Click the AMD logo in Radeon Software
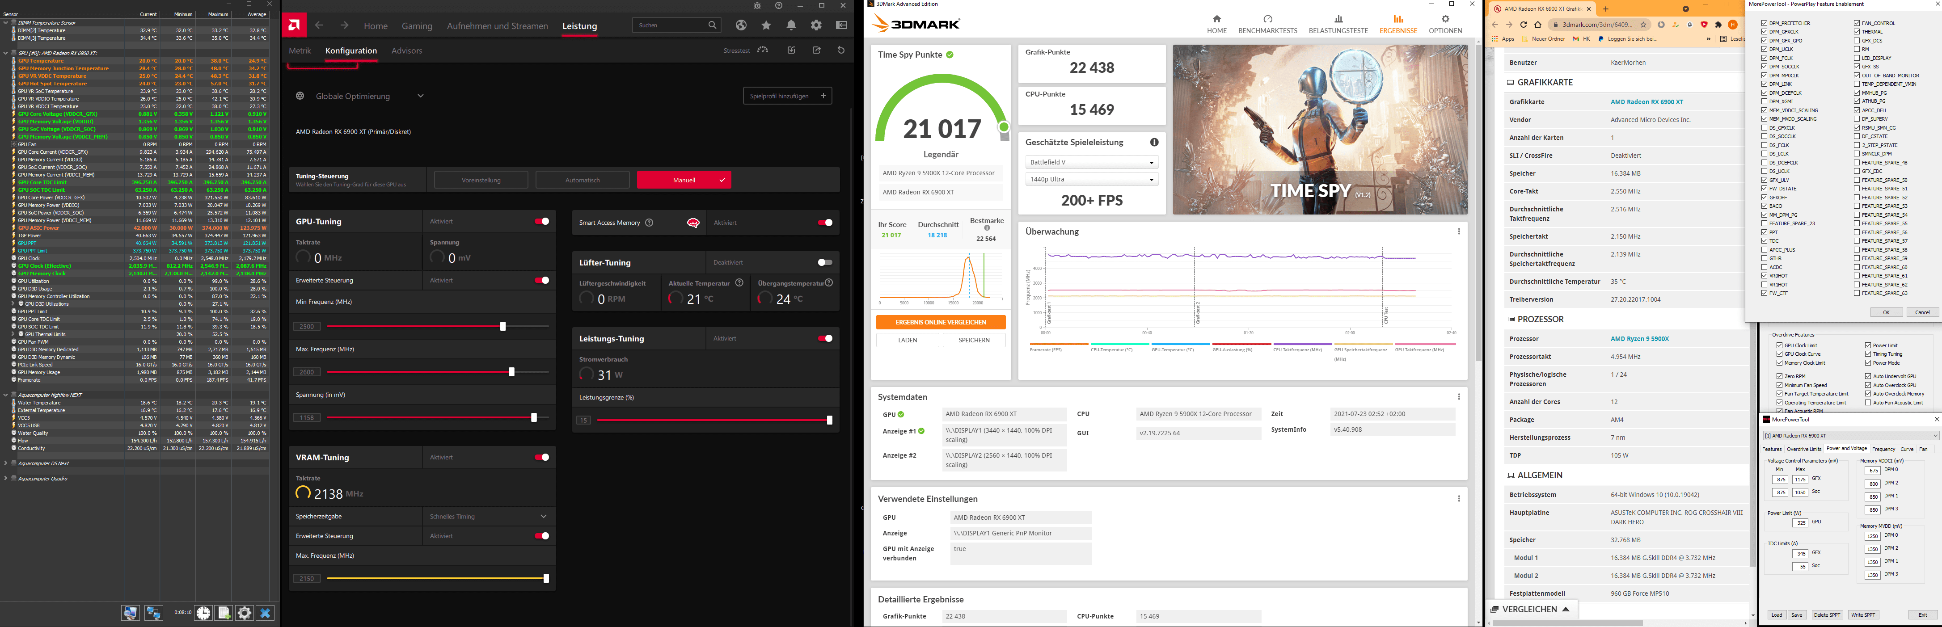Viewport: 1942px width, 627px height. [x=294, y=25]
